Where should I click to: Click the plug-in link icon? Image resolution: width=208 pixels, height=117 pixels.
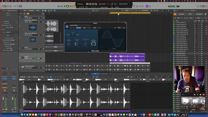click(x=124, y=28)
